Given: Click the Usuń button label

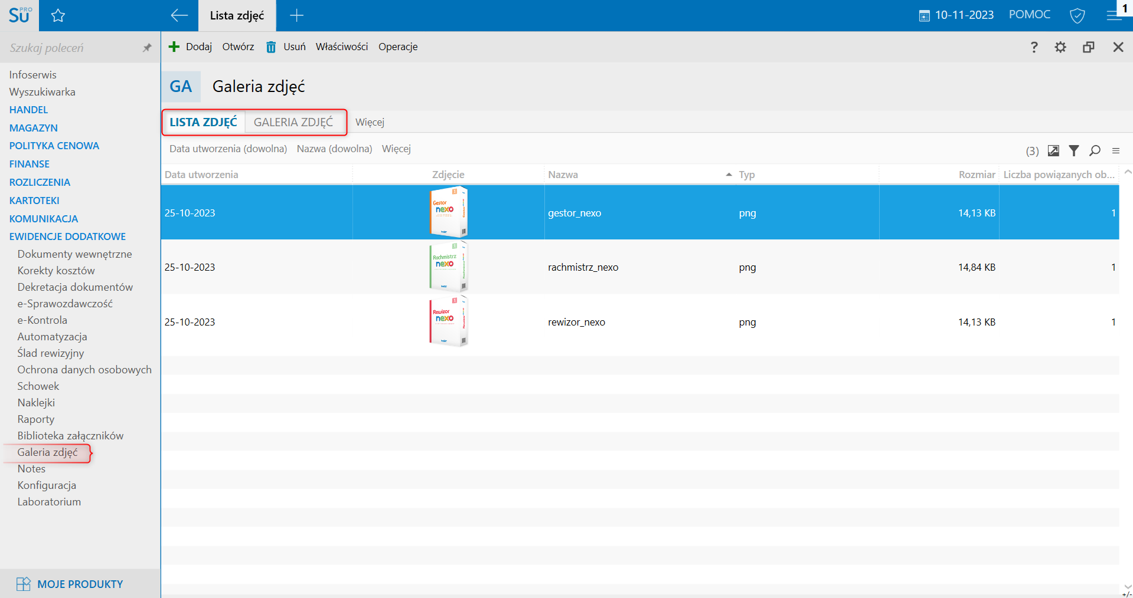Looking at the screenshot, I should coord(295,47).
